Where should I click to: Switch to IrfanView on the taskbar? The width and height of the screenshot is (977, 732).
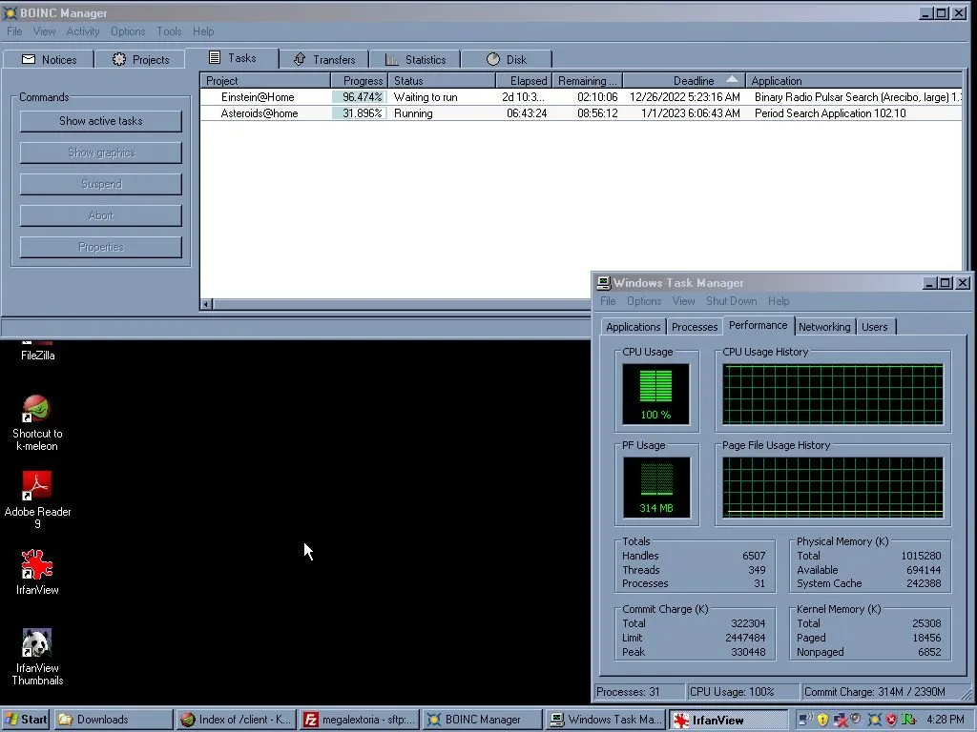(x=726, y=720)
